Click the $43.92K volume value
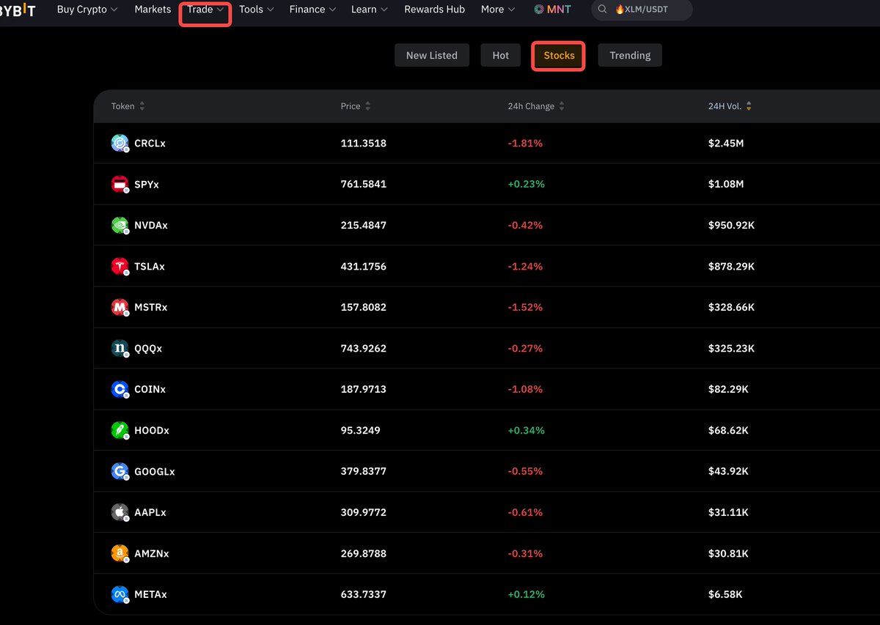The width and height of the screenshot is (880, 625). [x=728, y=472]
